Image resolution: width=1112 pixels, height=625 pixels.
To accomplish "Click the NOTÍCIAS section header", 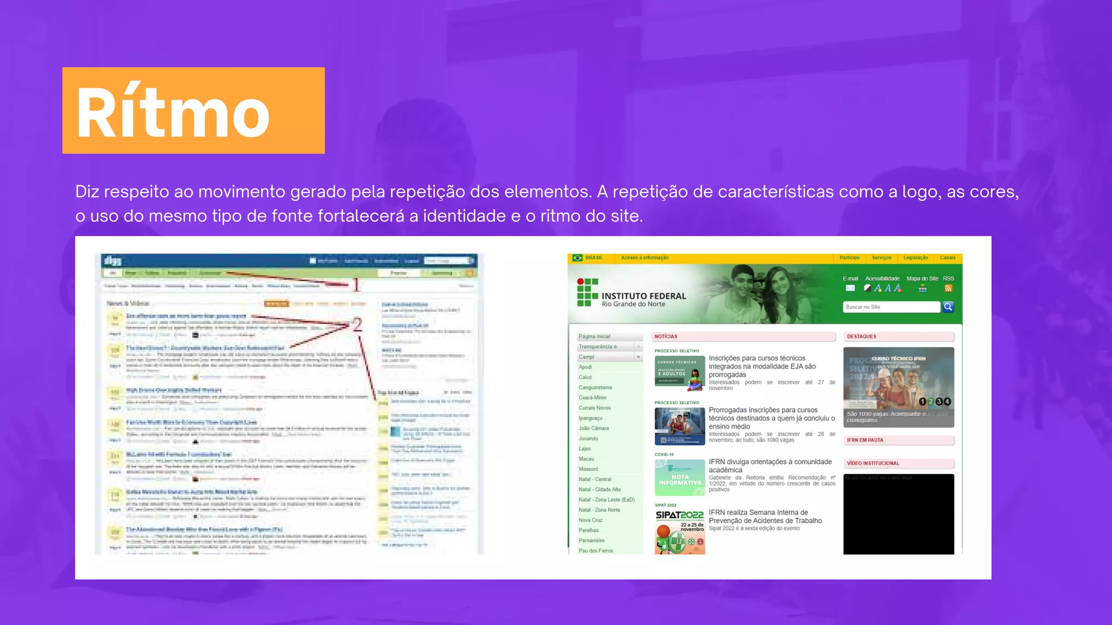I will (744, 336).
